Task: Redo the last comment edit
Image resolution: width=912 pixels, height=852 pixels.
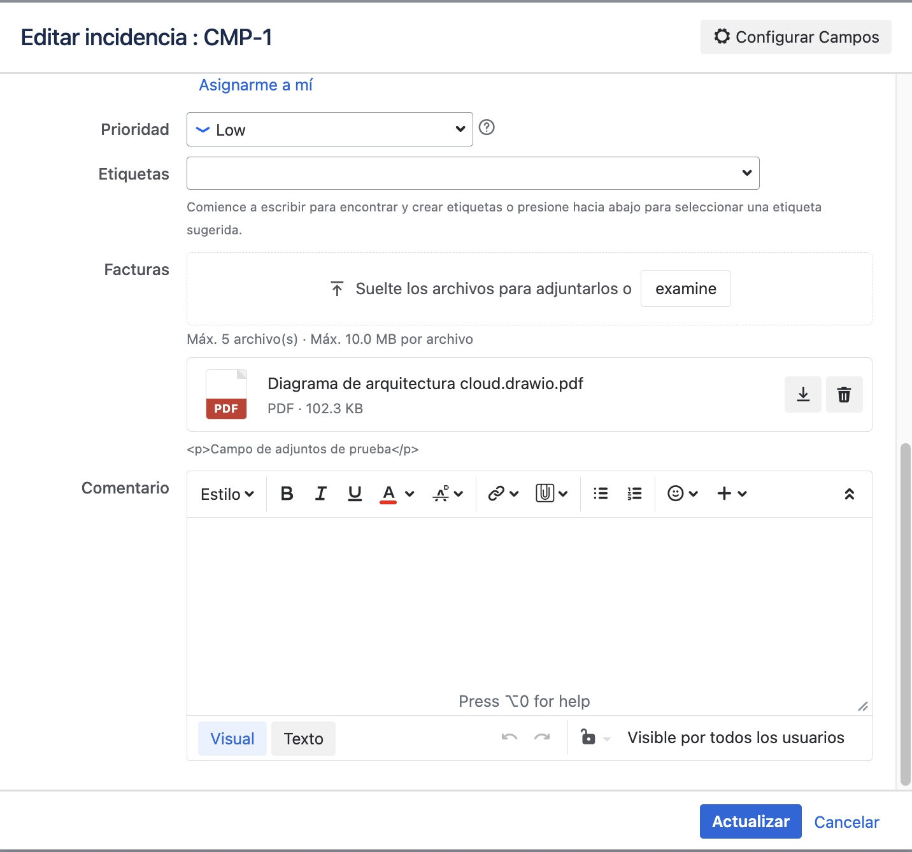Action: click(542, 737)
